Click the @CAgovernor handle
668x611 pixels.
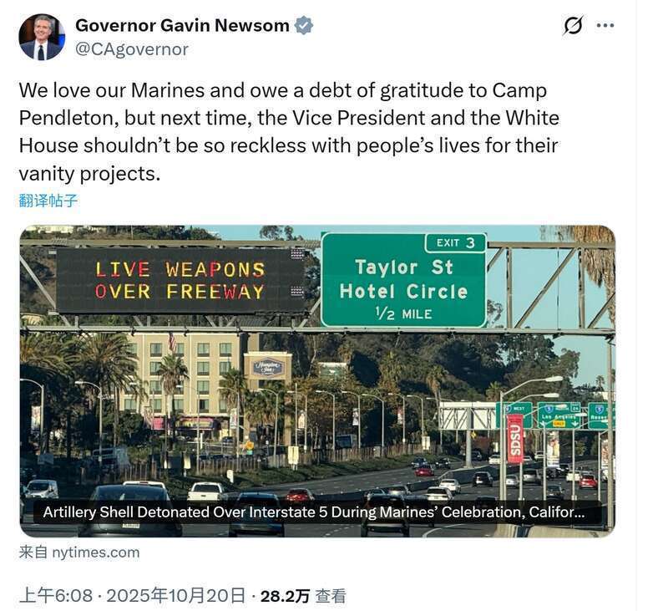click(x=132, y=49)
